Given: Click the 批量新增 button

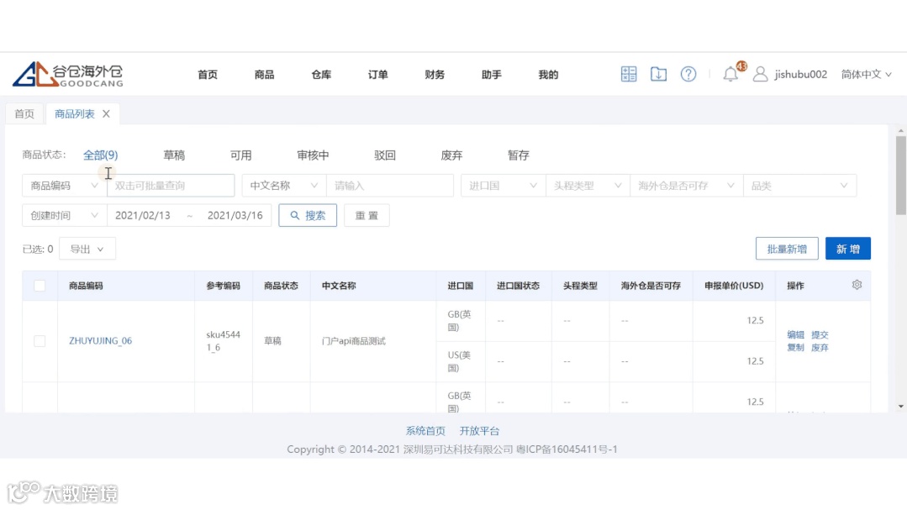Looking at the screenshot, I should [x=787, y=249].
